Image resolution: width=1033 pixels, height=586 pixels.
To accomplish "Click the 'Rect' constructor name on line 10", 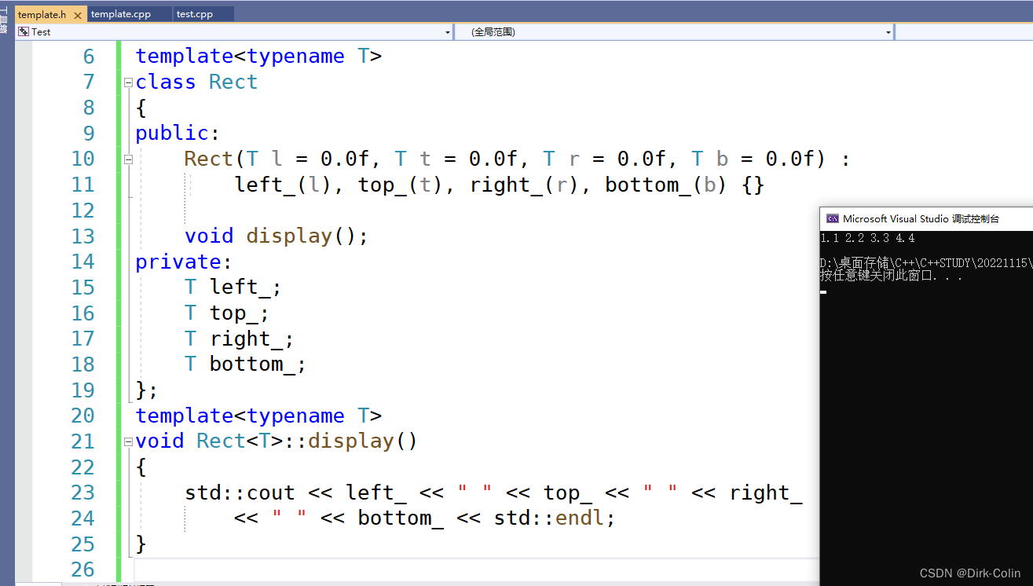I will click(x=209, y=159).
